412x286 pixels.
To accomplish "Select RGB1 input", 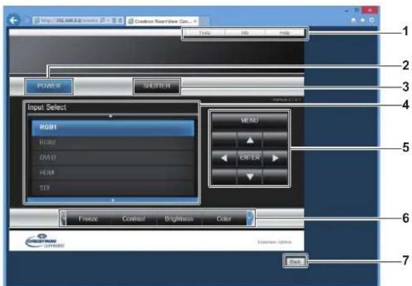I will [x=113, y=127].
